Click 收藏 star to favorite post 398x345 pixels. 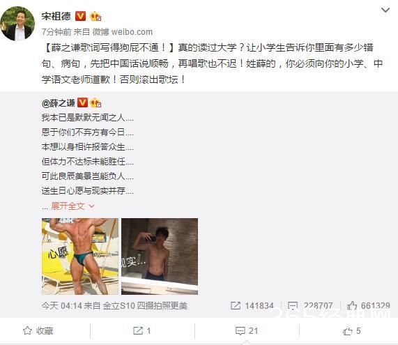(38, 331)
